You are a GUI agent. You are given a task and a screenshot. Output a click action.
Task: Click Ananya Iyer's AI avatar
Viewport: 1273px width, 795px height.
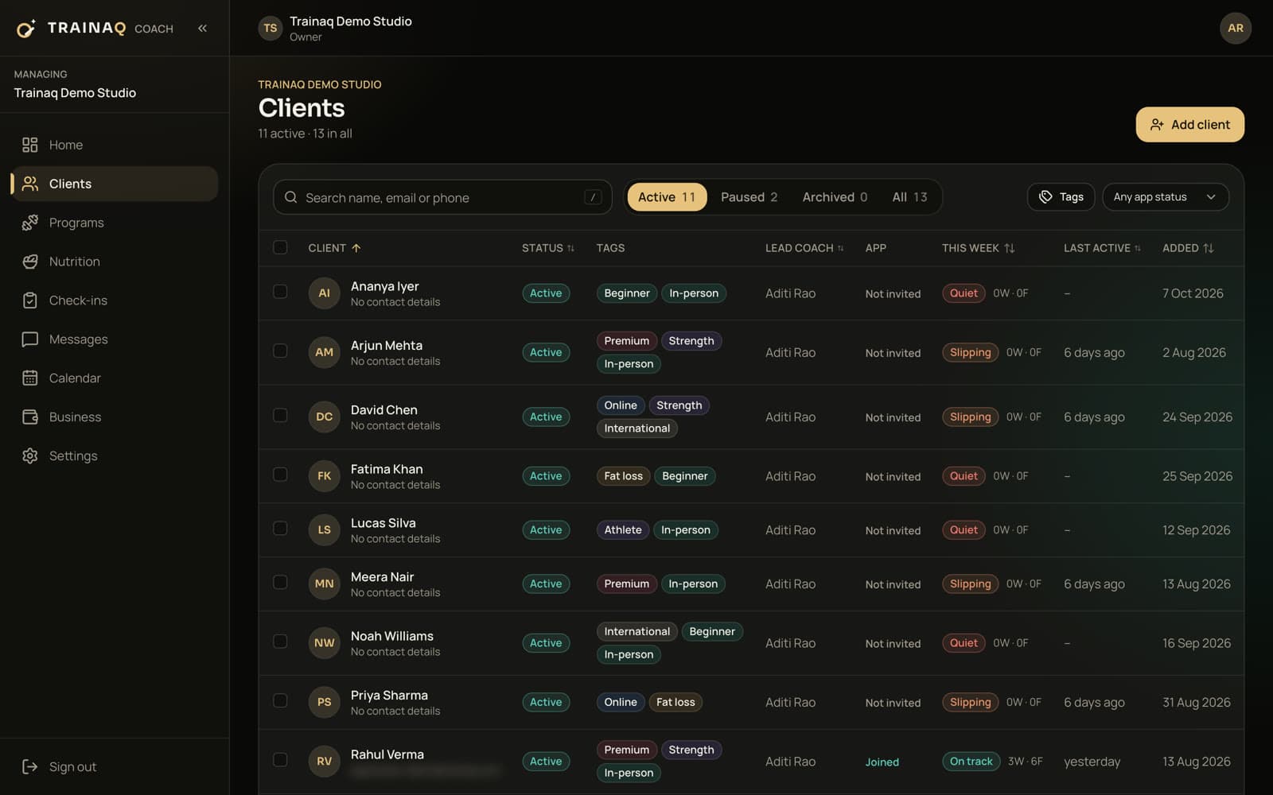click(x=325, y=293)
